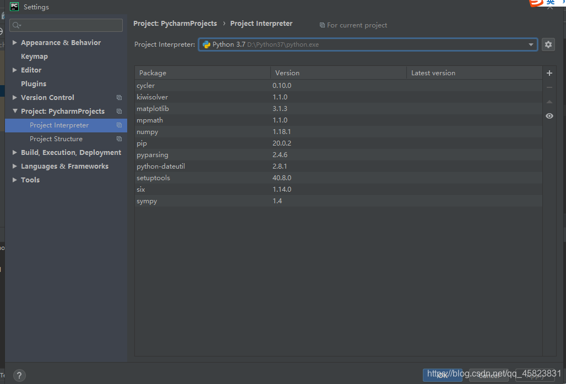Click version 1.4 of sympy
The image size is (566, 384).
point(277,201)
